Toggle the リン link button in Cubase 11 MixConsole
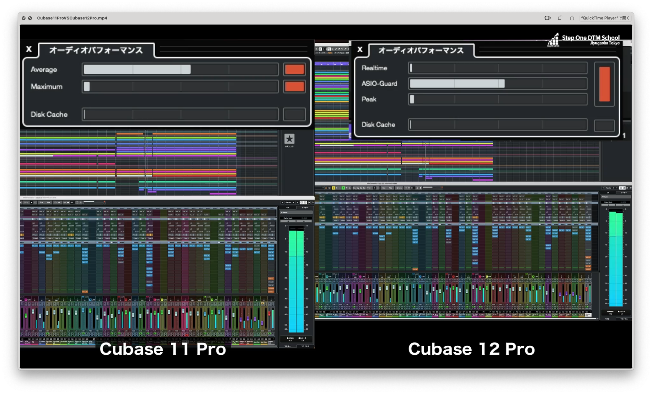The width and height of the screenshot is (652, 394). [26, 202]
